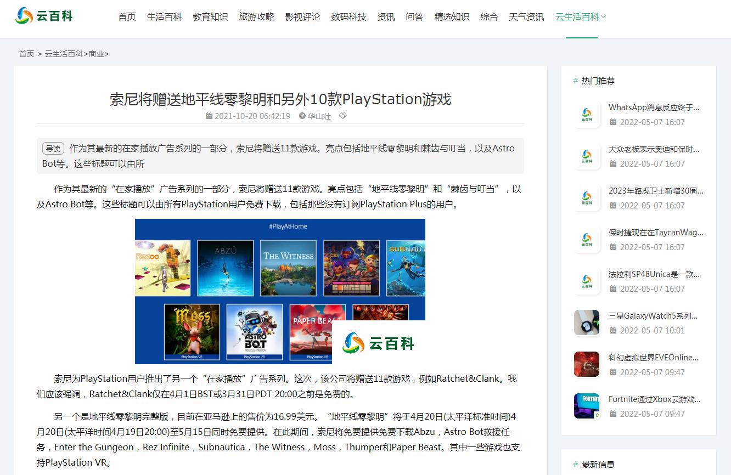The image size is (731, 475).
Task: Click the 首页 breadcrumb link
Action: click(x=26, y=54)
